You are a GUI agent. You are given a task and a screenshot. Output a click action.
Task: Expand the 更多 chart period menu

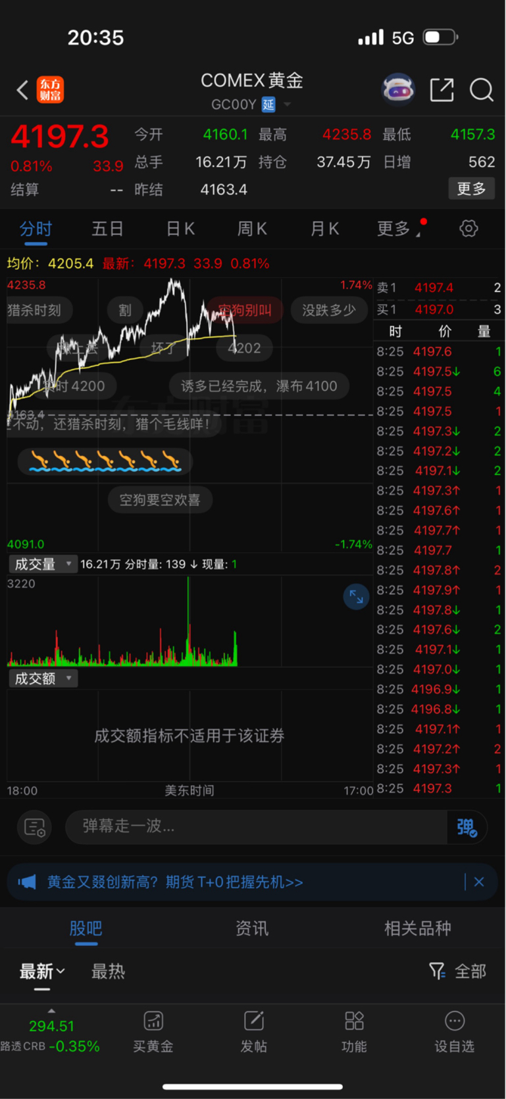pos(399,228)
